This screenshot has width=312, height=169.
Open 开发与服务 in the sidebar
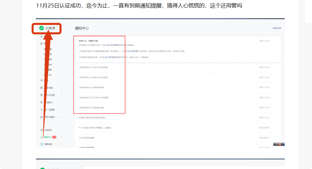49,117
